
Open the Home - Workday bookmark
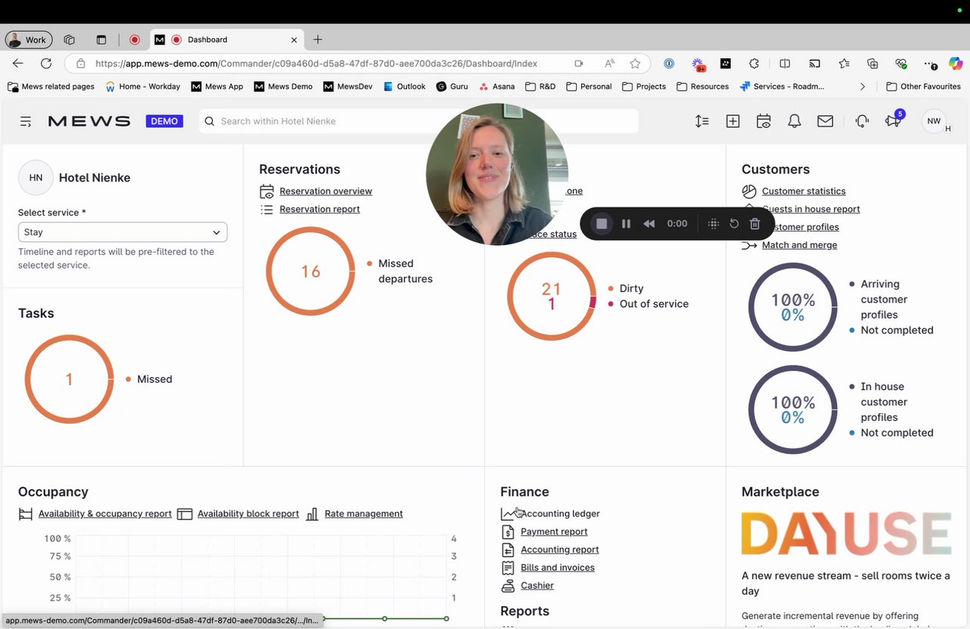tap(142, 86)
